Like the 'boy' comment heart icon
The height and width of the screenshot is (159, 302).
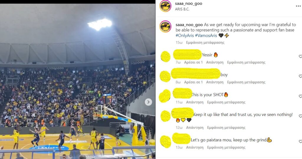pos(300,76)
